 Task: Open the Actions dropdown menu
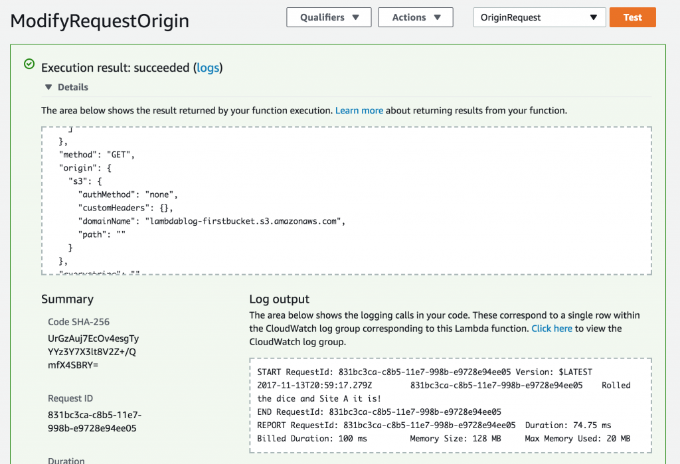click(x=416, y=17)
